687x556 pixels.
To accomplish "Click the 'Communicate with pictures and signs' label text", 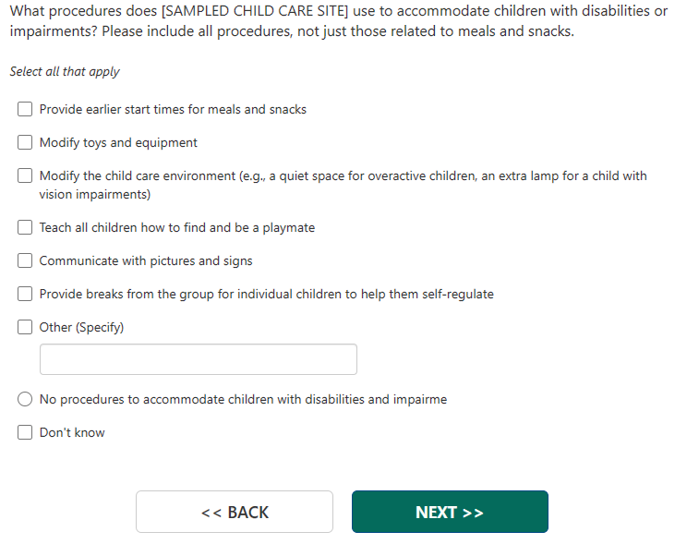I will tap(146, 260).
